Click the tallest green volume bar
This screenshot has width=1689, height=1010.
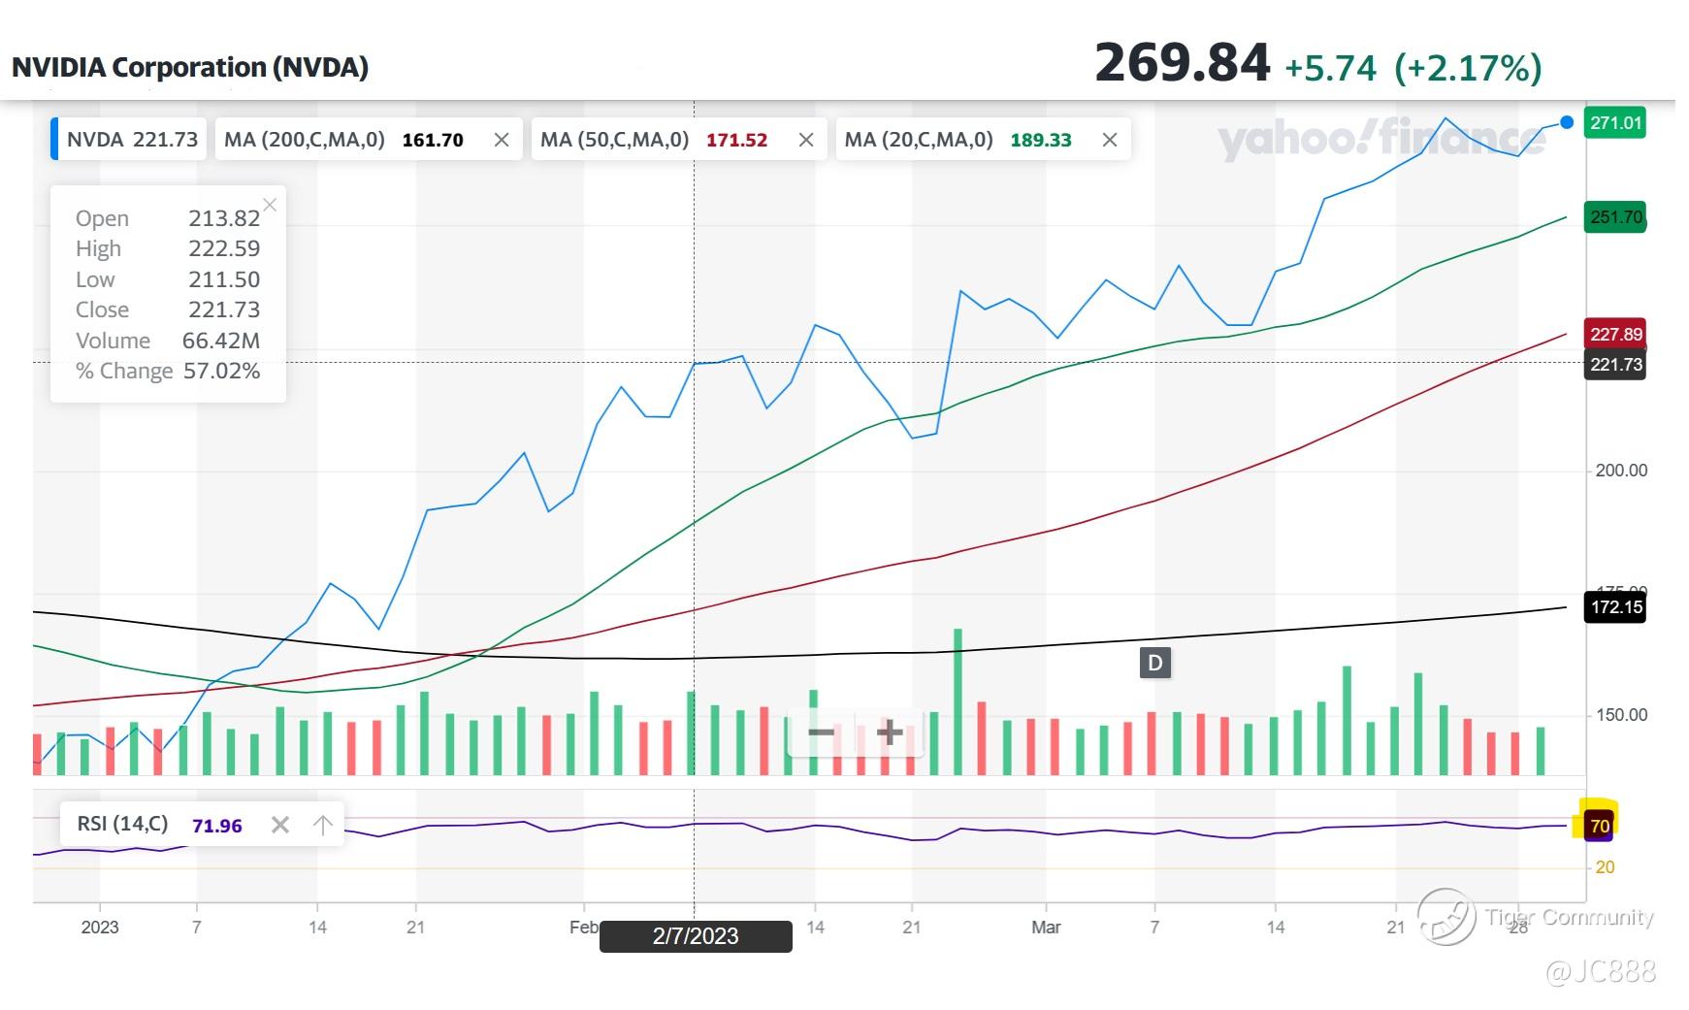[x=958, y=701]
